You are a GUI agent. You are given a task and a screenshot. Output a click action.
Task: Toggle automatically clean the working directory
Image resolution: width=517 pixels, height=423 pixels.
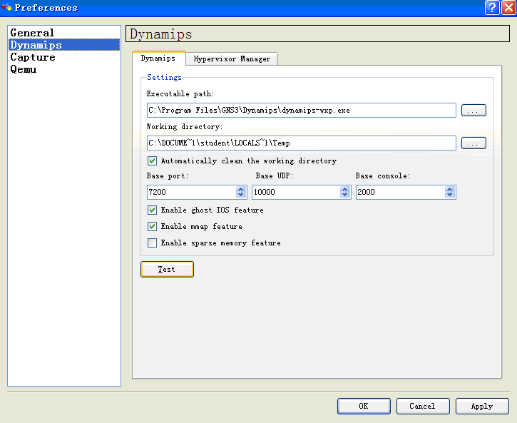point(152,161)
